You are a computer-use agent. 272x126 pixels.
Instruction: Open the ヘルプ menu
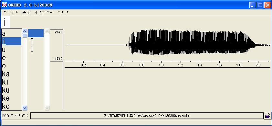[63, 12]
